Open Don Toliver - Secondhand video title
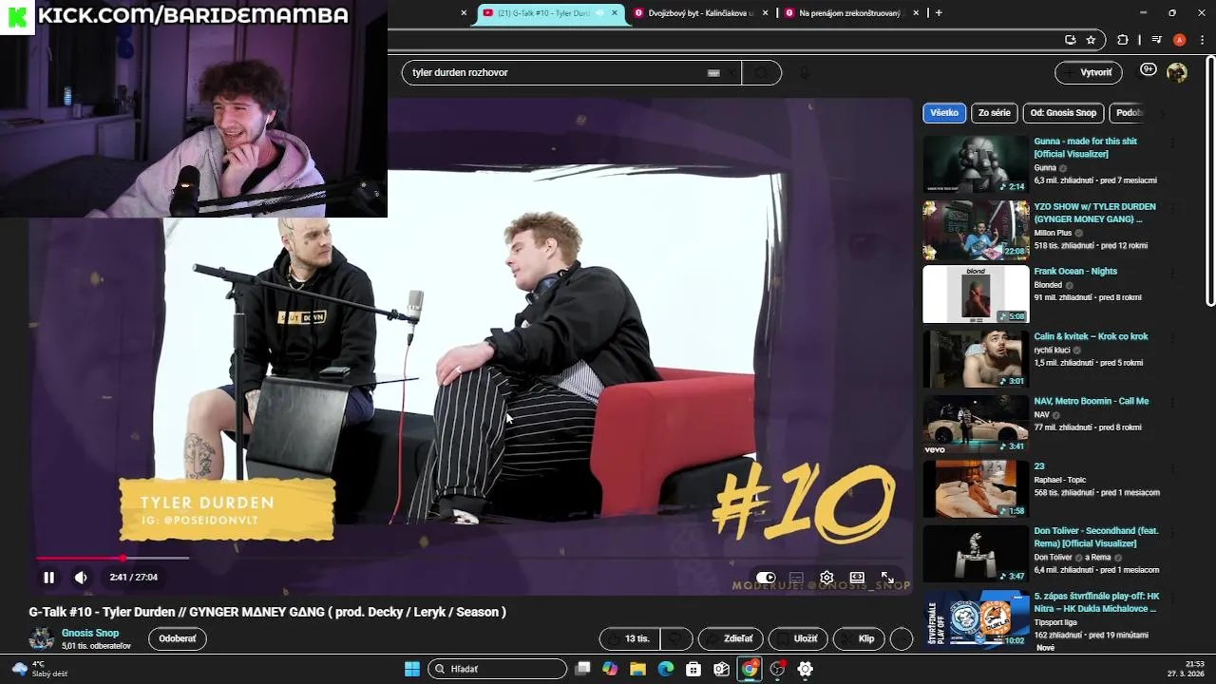1216x684 pixels. [x=1096, y=537]
